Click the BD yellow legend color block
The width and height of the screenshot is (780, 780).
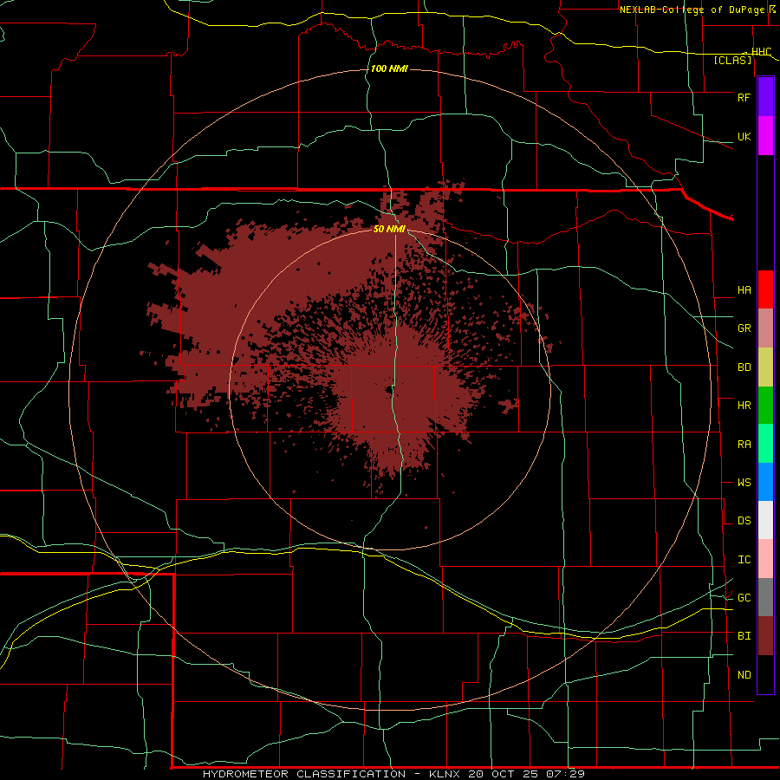[765, 367]
